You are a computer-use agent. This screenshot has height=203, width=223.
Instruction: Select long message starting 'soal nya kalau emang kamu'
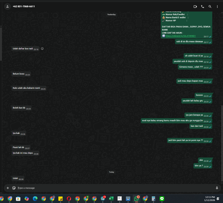coord(177,120)
